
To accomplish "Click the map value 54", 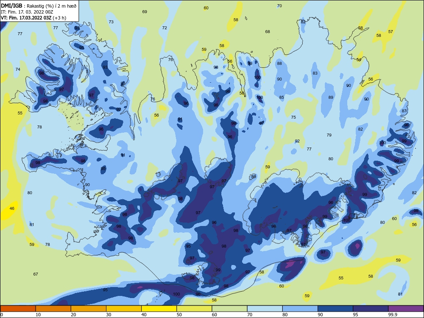I will pyautogui.click(x=359, y=60).
